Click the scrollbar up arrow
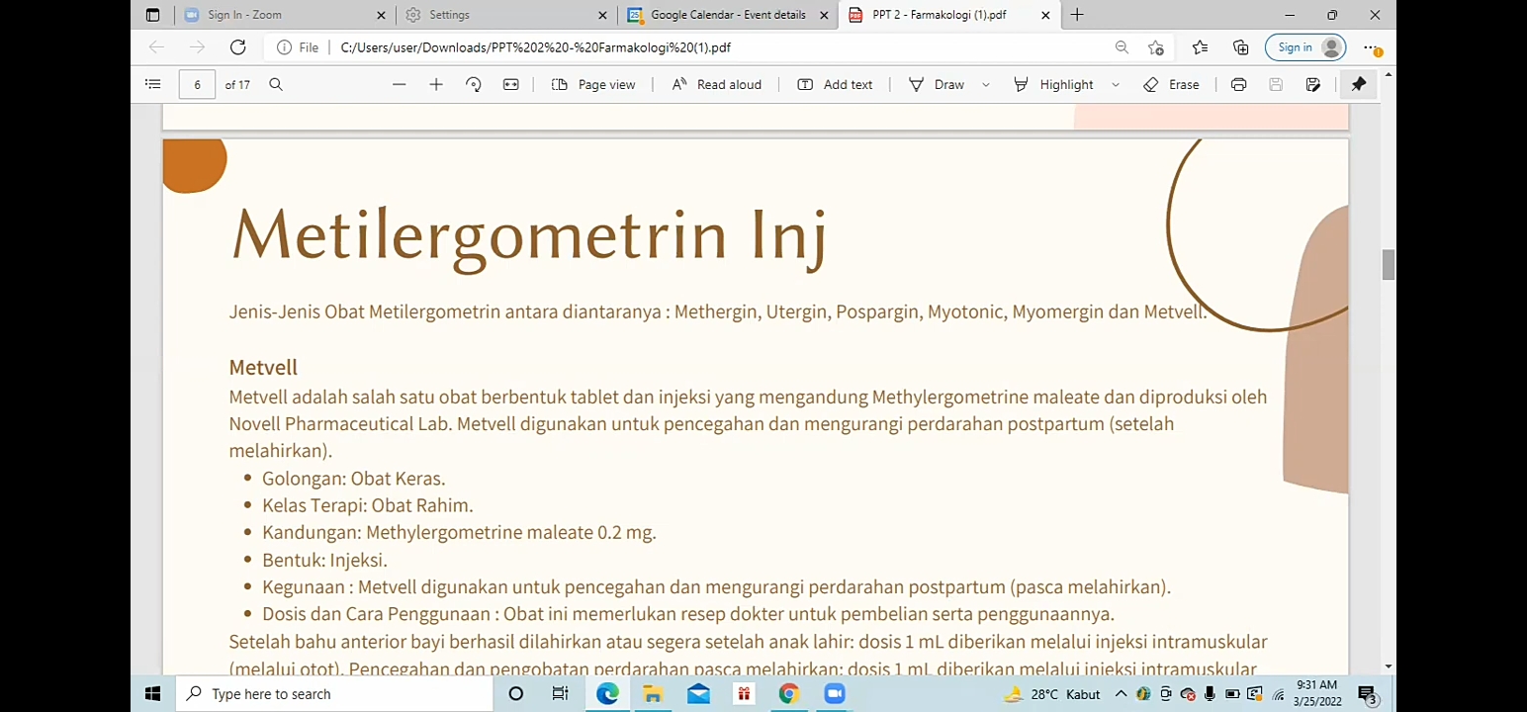 1389,75
